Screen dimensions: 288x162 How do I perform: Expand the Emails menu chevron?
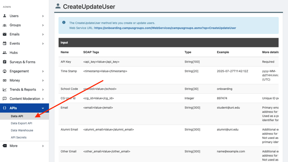43,34
